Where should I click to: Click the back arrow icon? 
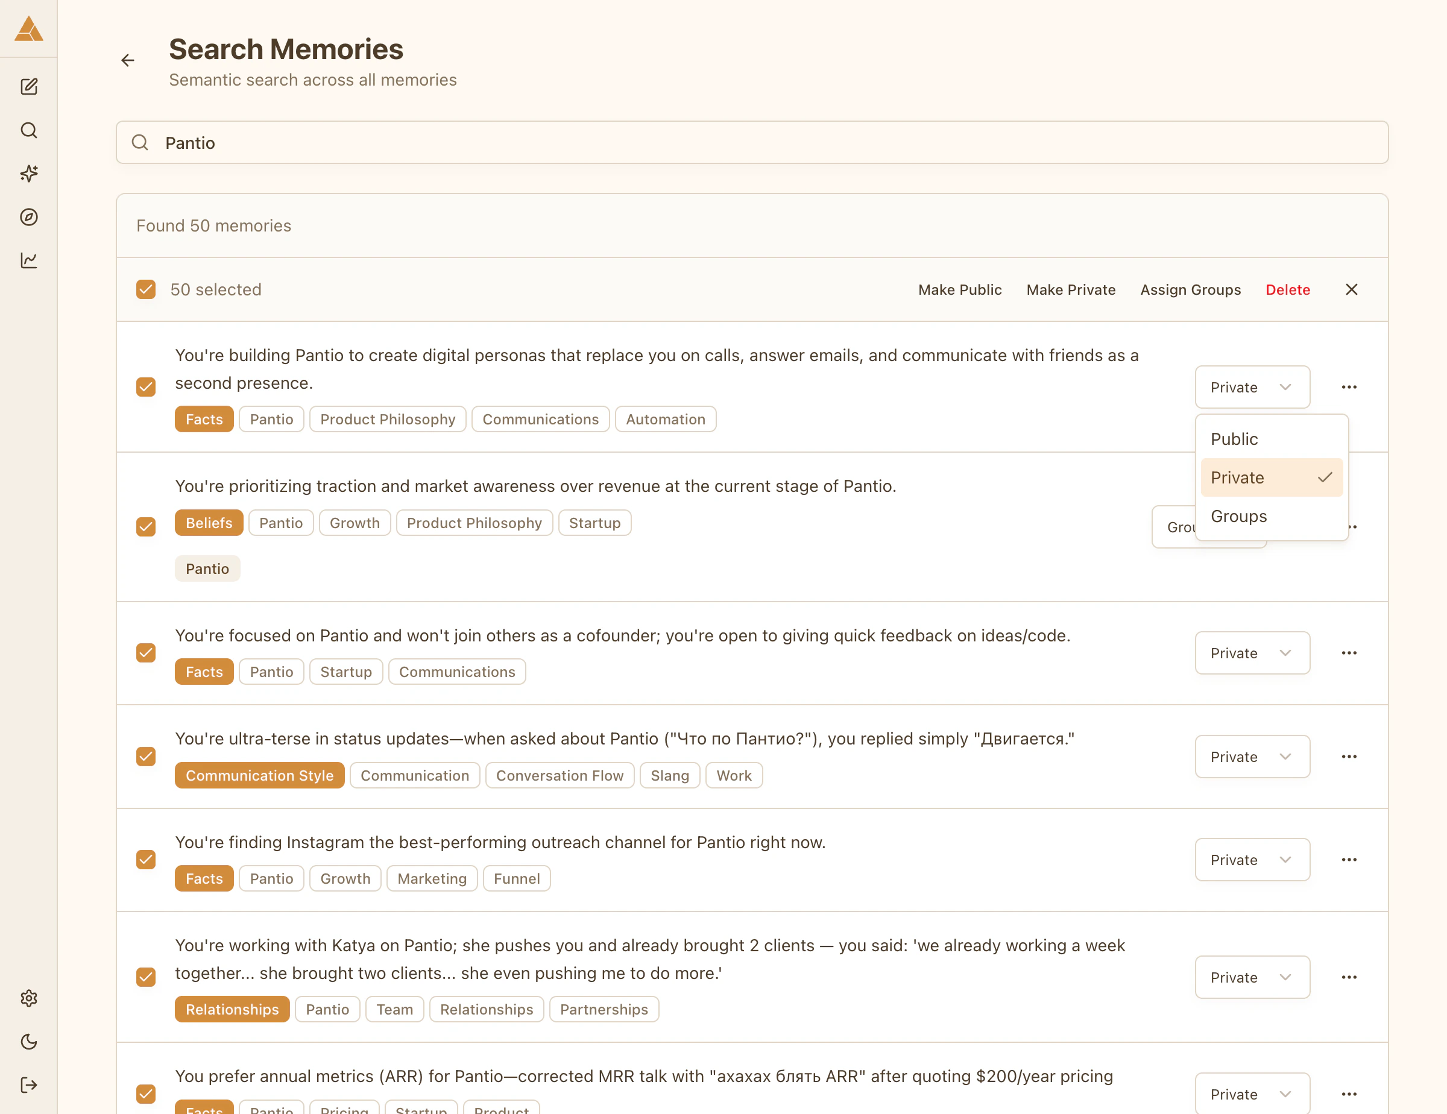point(127,61)
